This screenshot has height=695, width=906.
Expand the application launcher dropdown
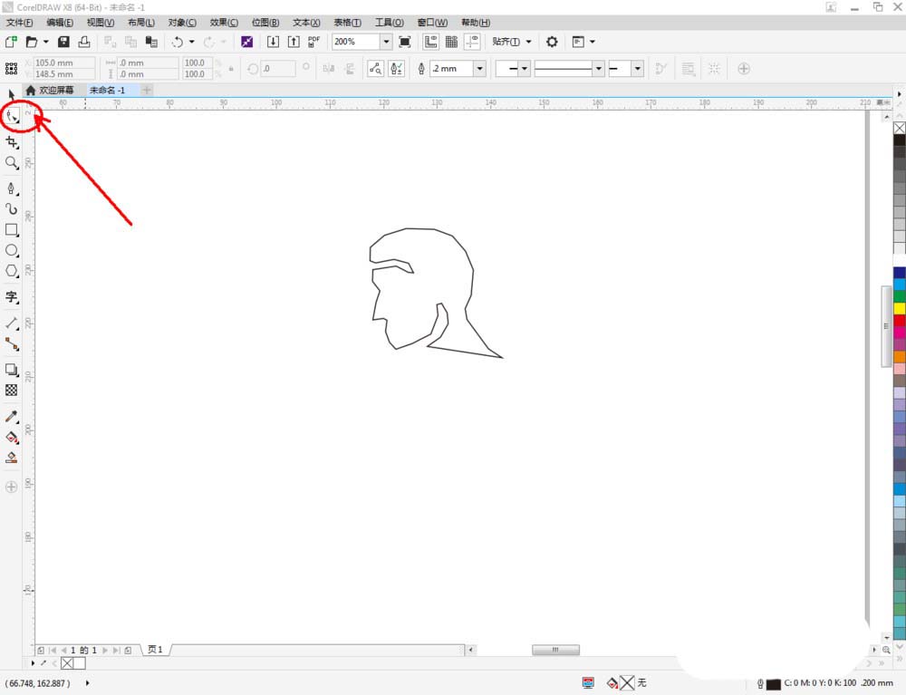click(x=593, y=42)
